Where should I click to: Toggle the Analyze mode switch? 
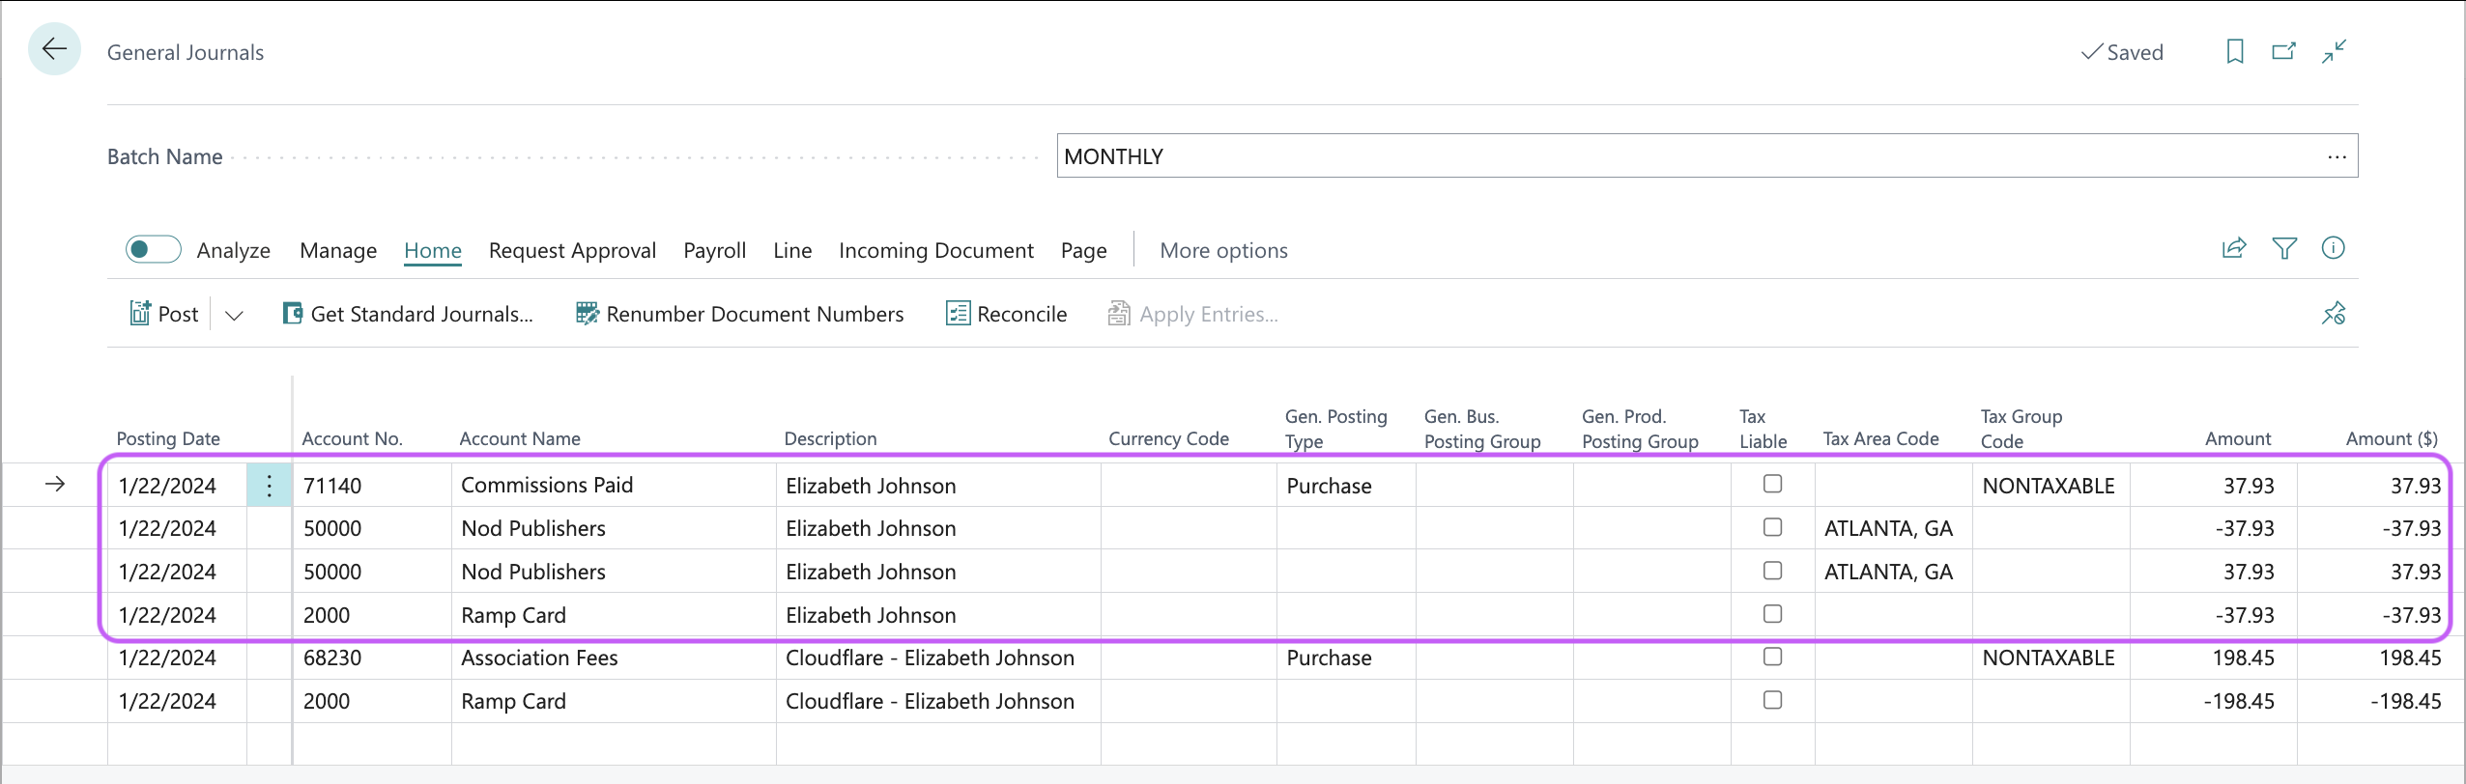click(153, 250)
